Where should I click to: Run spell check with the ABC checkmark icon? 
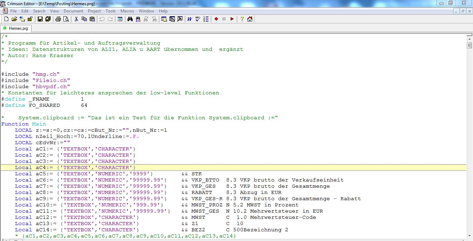198,19
